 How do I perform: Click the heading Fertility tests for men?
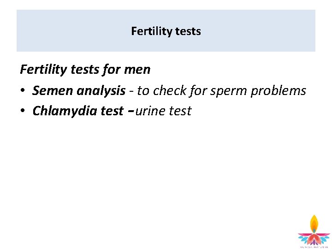point(85,70)
